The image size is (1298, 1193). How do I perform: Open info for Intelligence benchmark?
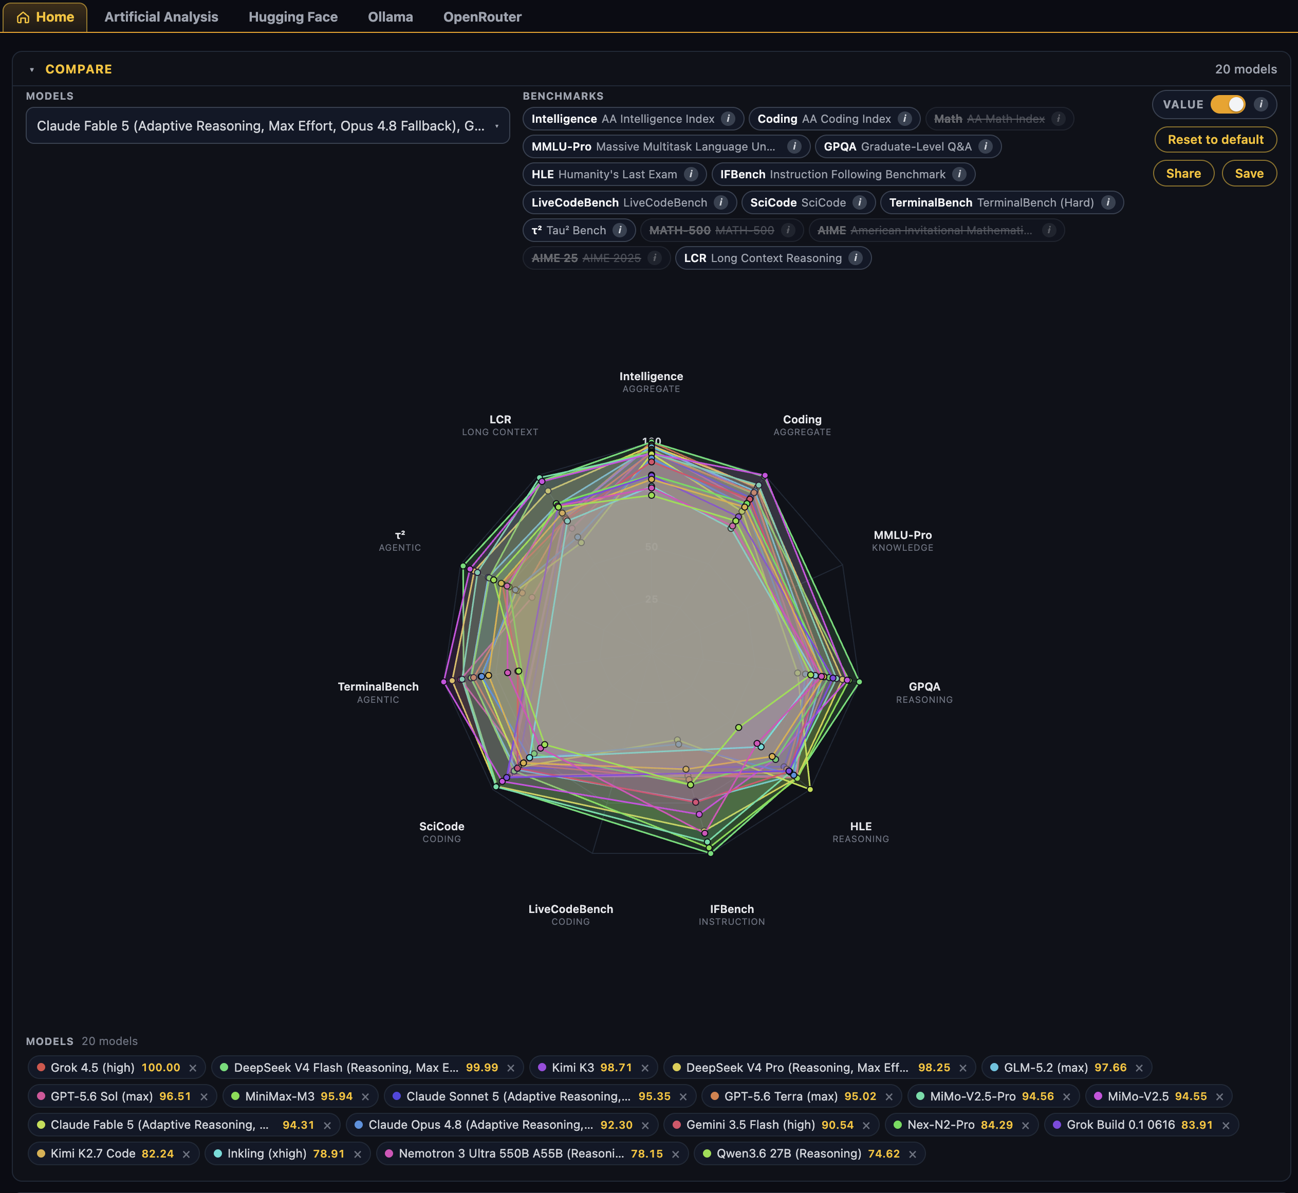pyautogui.click(x=728, y=119)
